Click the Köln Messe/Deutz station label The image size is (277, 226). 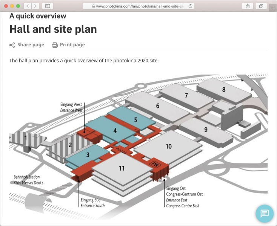pos(28,183)
